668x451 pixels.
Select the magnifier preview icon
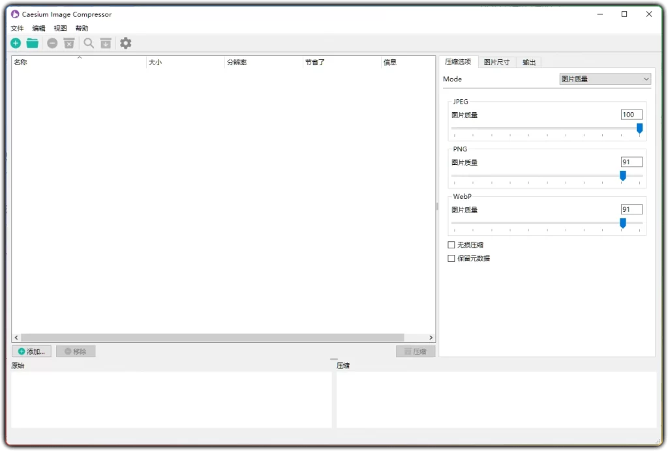(89, 42)
